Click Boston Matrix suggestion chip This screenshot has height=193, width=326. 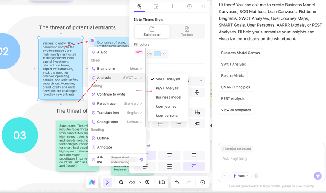click(232, 76)
